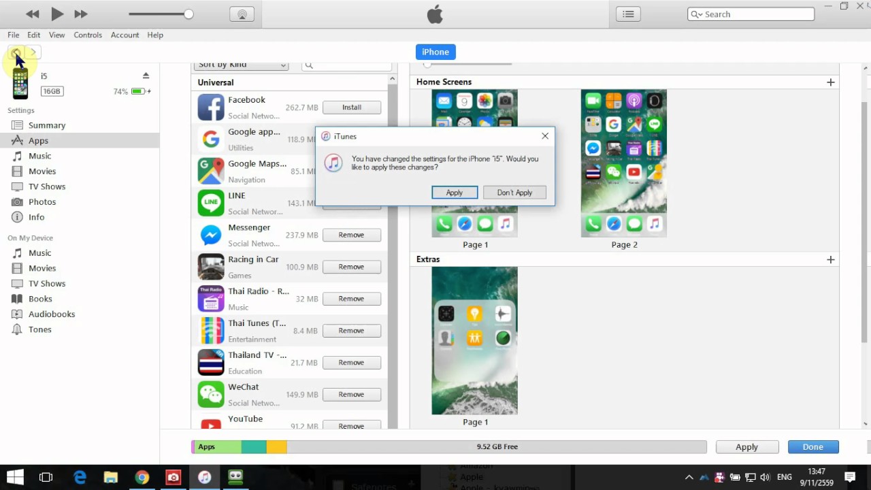
Task: Eject the i5 device
Action: pyautogui.click(x=146, y=75)
